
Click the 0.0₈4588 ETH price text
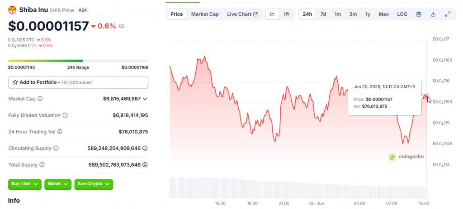click(x=22, y=45)
